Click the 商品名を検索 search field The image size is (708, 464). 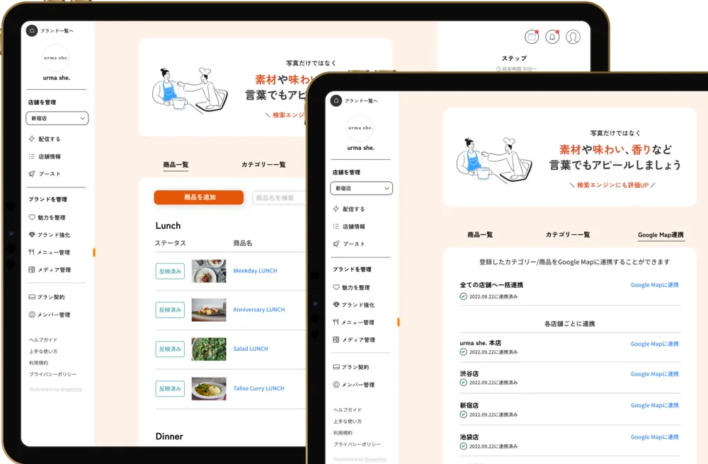[x=280, y=198]
